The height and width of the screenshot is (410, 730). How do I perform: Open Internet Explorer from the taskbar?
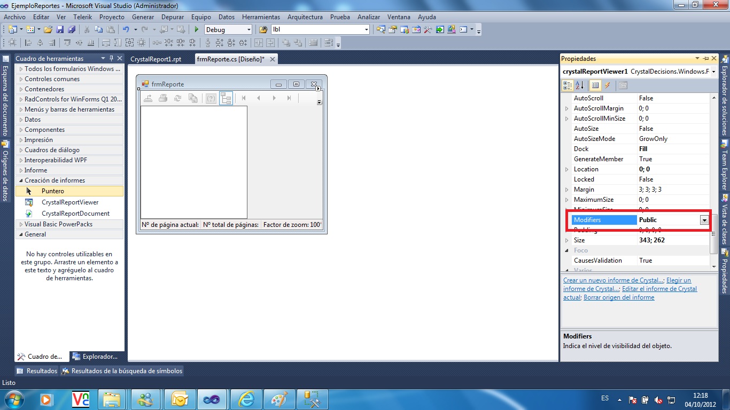point(246,399)
